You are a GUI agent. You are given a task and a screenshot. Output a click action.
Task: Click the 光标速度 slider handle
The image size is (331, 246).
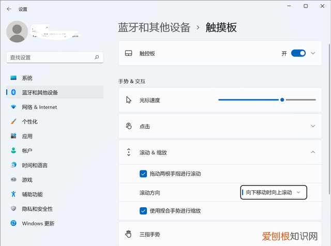pos(282,100)
